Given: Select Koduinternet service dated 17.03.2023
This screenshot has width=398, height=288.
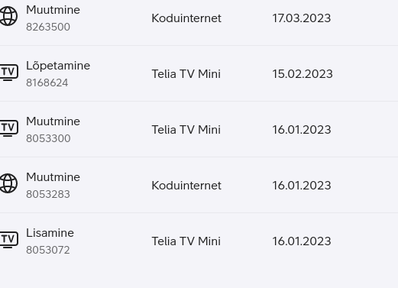Looking at the screenshot, I should point(186,18).
